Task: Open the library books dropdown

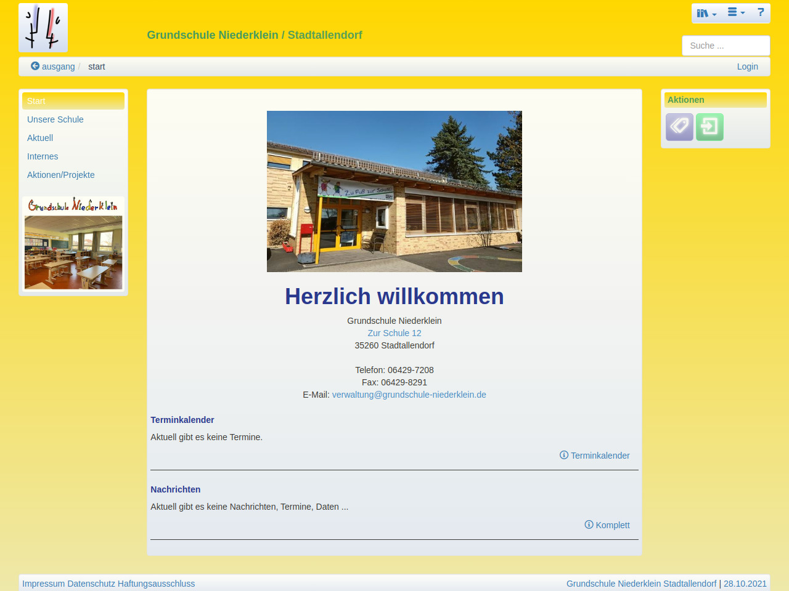Action: coord(706,13)
